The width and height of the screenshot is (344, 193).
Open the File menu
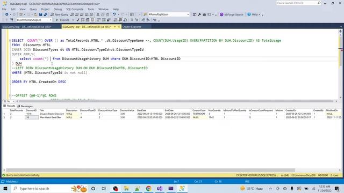coord(4,9)
